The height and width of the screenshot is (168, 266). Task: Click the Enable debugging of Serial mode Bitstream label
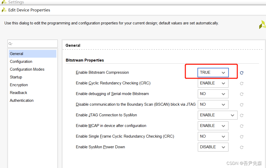coord(112,94)
